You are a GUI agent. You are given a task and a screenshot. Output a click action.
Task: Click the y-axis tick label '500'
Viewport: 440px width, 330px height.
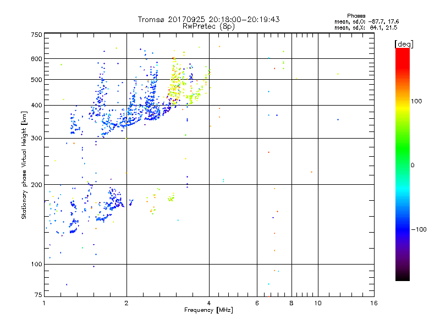point(36,80)
